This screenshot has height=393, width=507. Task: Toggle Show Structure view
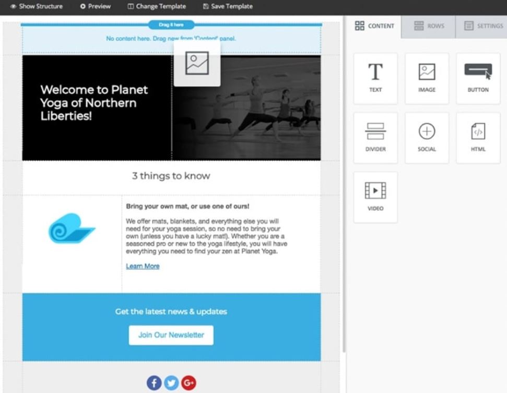point(36,6)
